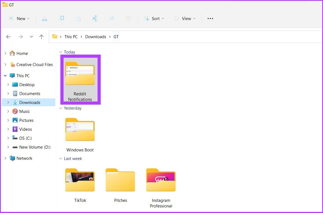Select Creative Cloud Files in sidebar
This screenshot has width=323, height=213.
click(34, 65)
